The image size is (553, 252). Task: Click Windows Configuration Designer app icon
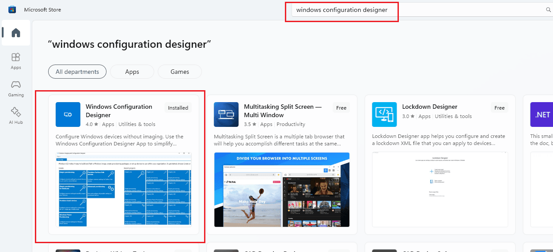68,115
